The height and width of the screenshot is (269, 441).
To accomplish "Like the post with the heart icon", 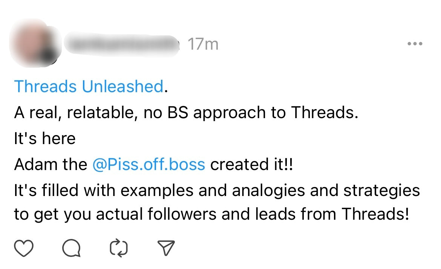I will (x=24, y=249).
